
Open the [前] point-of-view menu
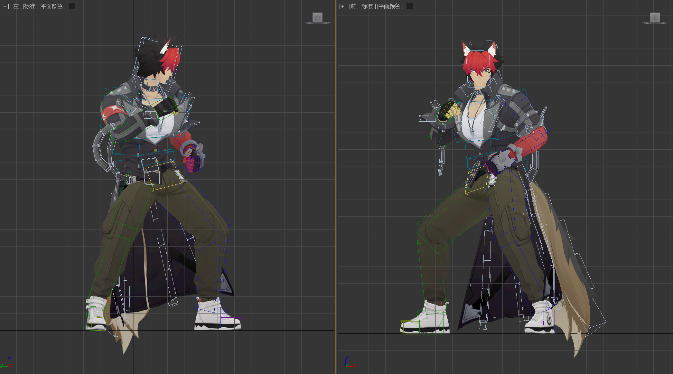coord(353,6)
